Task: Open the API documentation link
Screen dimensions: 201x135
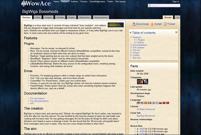Action: click(x=32, y=103)
